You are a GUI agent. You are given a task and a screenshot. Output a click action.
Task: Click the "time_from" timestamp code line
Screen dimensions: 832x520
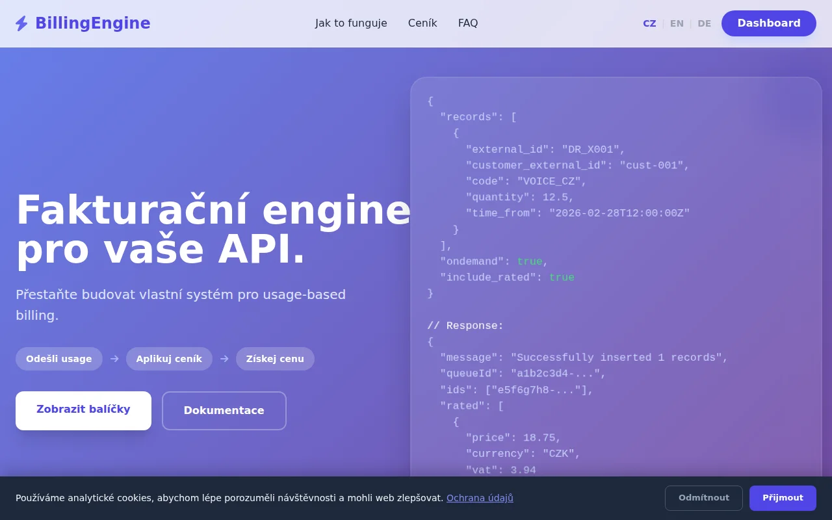click(578, 213)
